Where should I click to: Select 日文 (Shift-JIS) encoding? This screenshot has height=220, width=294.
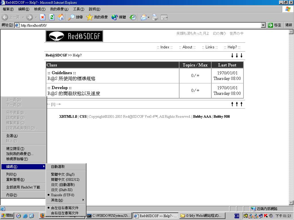click(x=66, y=190)
